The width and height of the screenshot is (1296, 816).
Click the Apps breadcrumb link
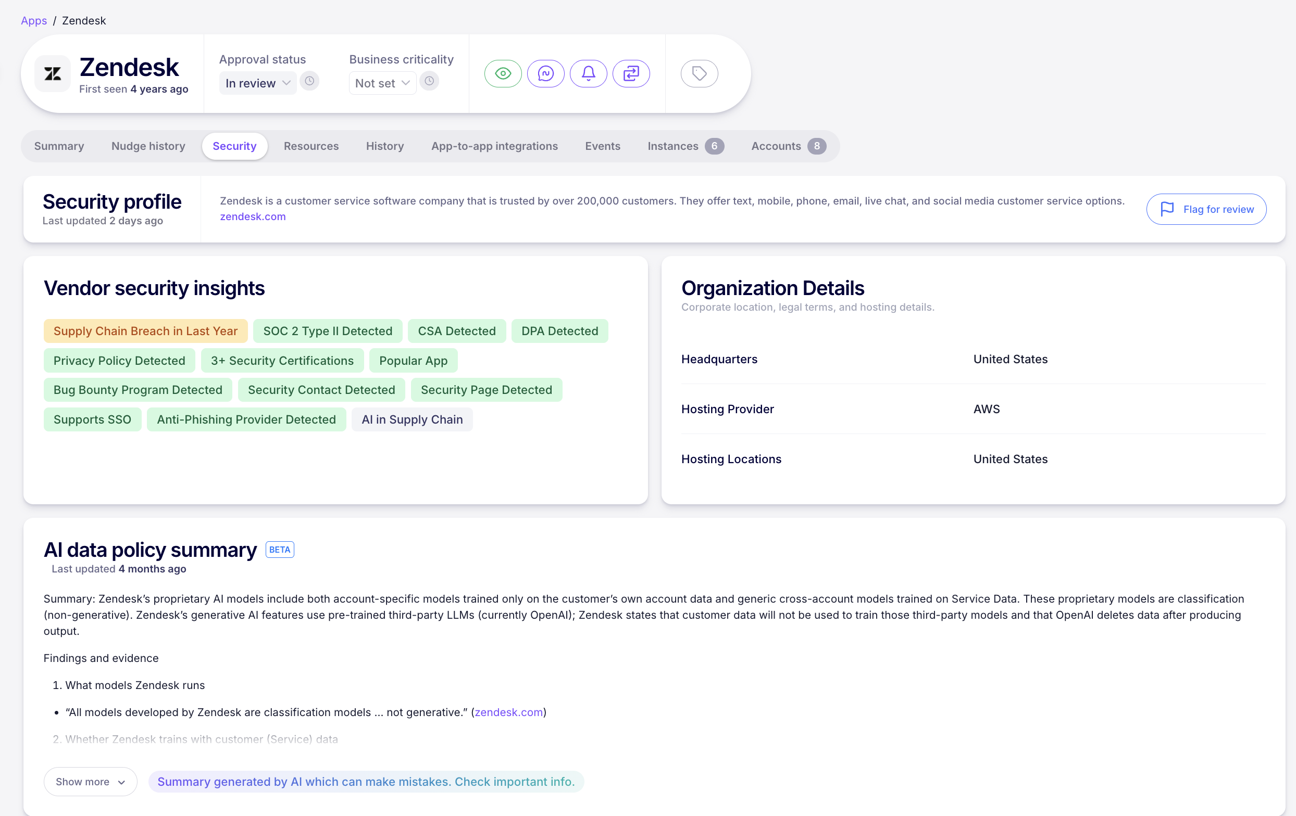click(33, 20)
